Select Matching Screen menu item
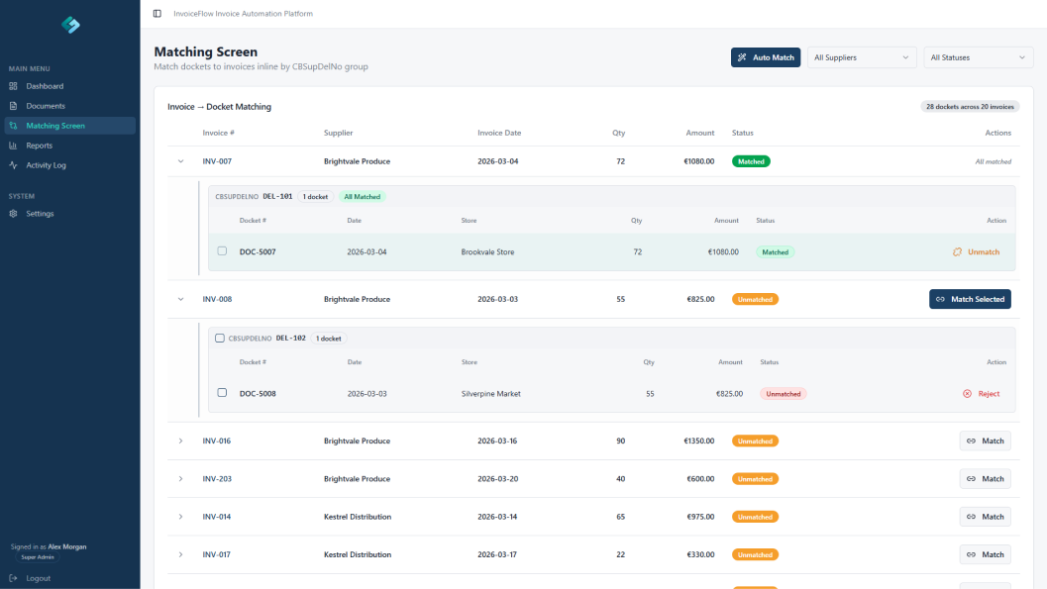 [x=70, y=126]
